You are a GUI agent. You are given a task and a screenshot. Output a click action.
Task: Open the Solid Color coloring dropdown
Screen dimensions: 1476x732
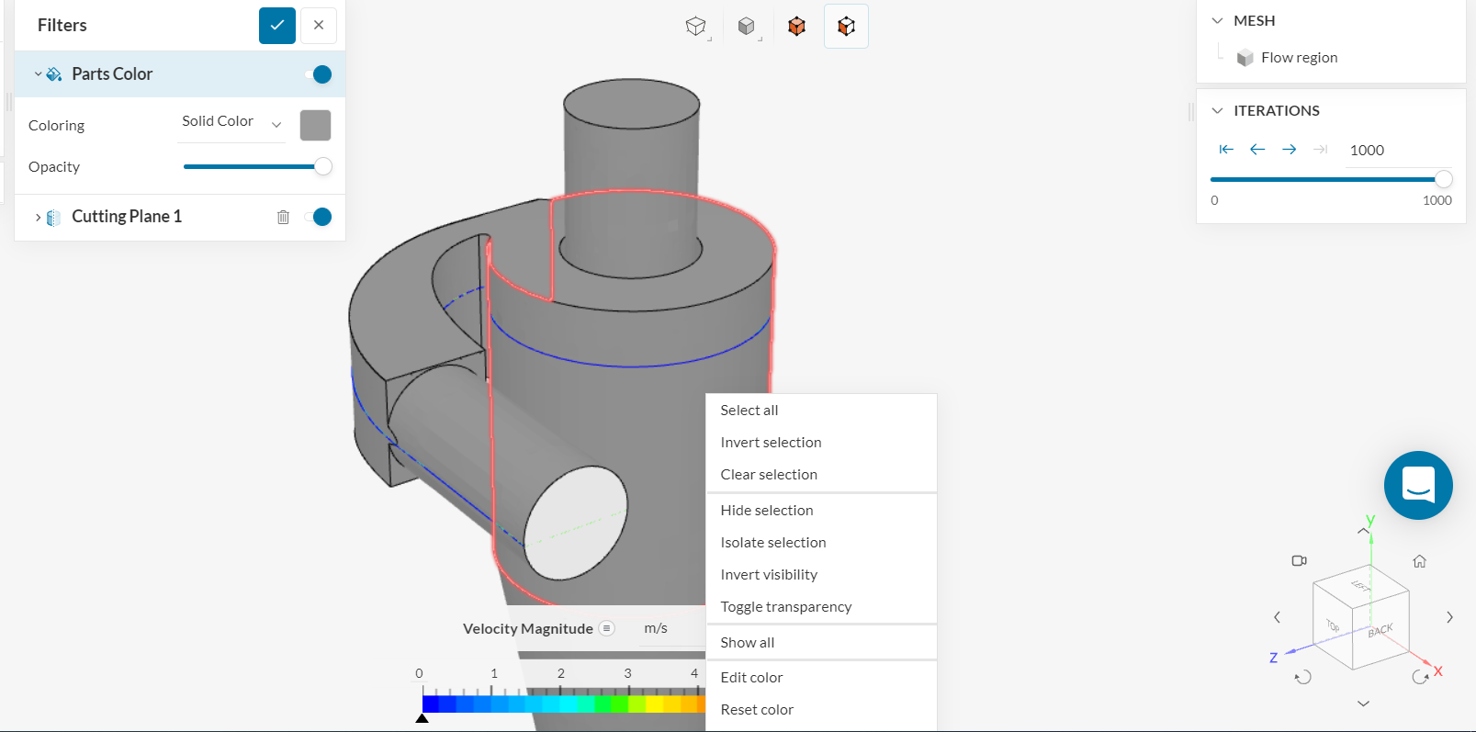tap(231, 122)
